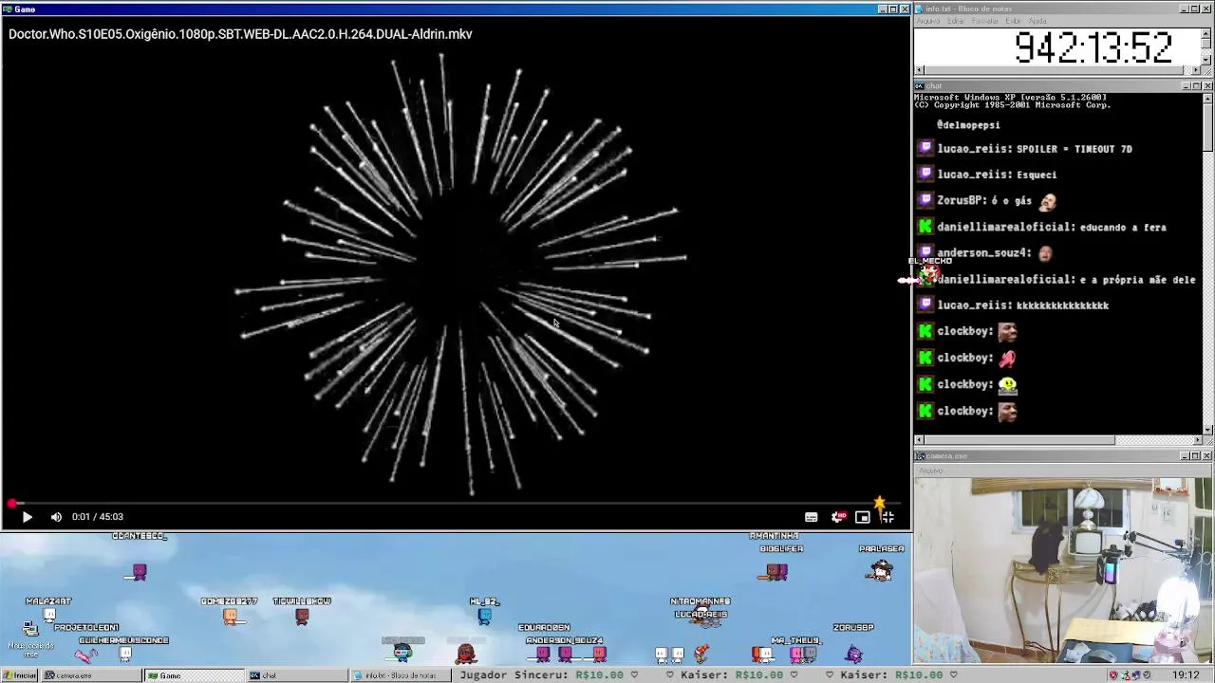Click the ZORUSBP purple avatar character

coord(853,653)
